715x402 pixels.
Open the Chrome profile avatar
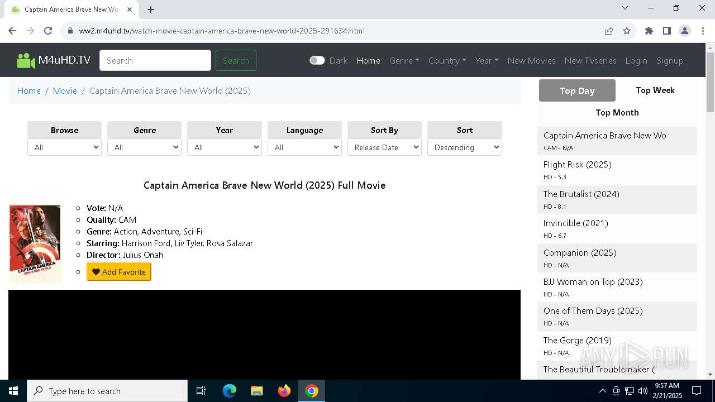tap(685, 31)
